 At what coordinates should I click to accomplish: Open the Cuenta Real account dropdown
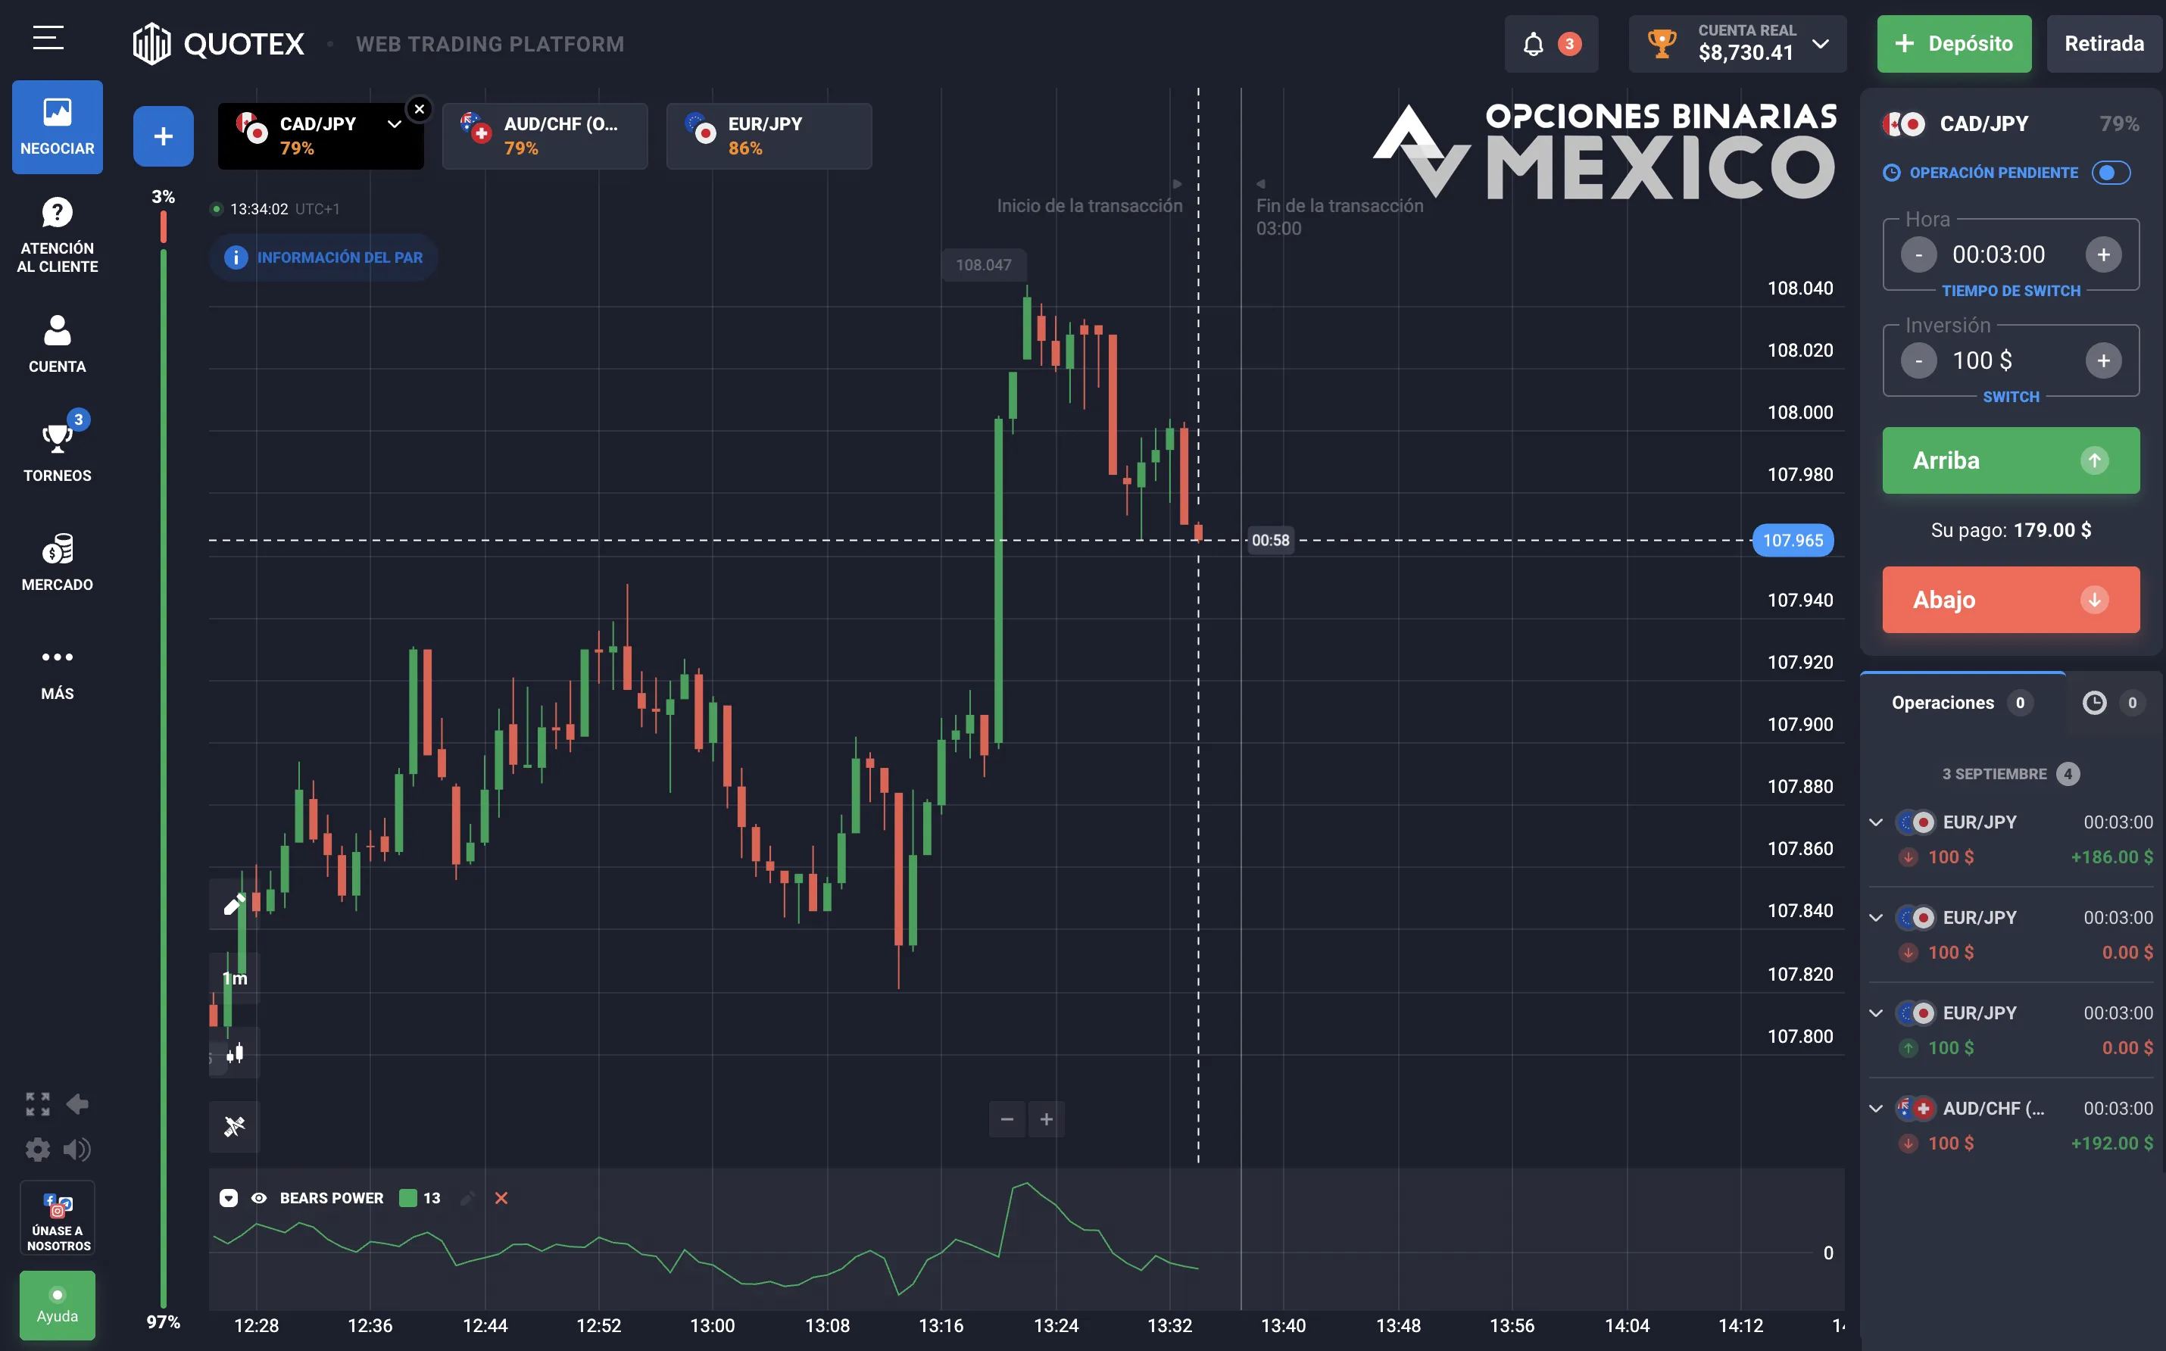(x=1737, y=44)
